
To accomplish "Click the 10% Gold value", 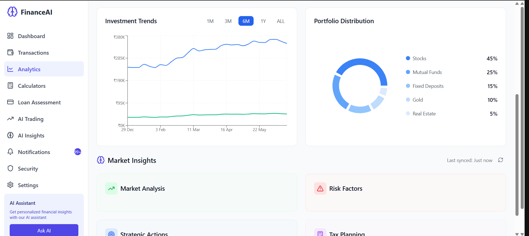I will coord(492,100).
